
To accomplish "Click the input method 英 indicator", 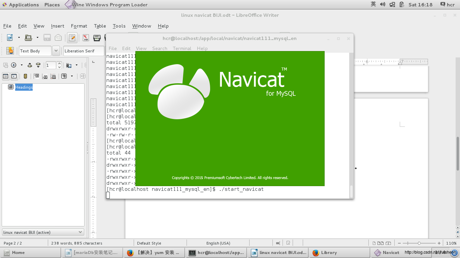I will point(373,4).
